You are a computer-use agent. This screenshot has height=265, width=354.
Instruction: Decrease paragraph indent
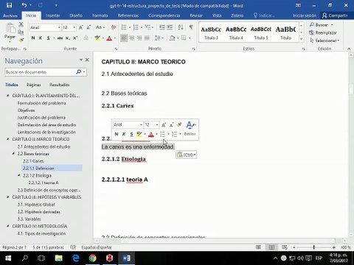click(162, 27)
